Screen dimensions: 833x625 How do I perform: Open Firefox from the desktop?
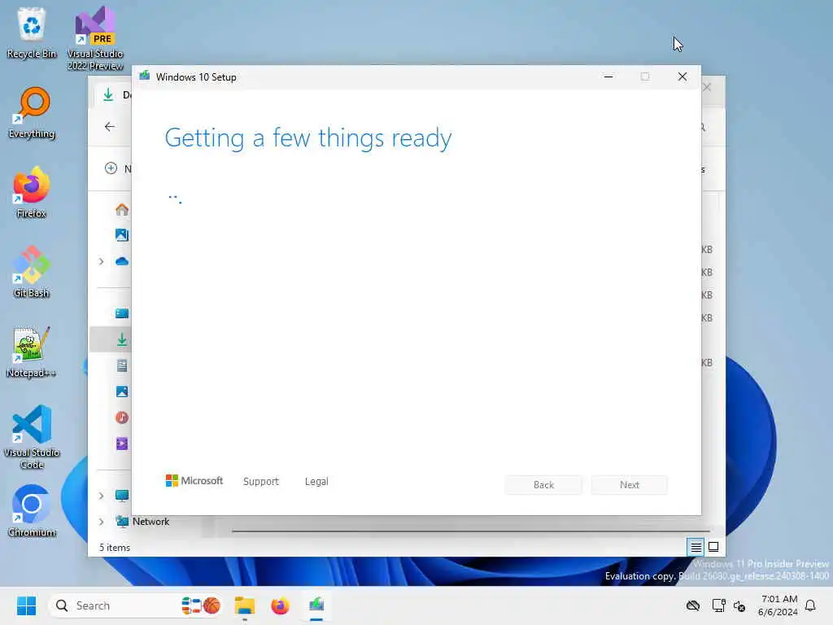click(32, 192)
